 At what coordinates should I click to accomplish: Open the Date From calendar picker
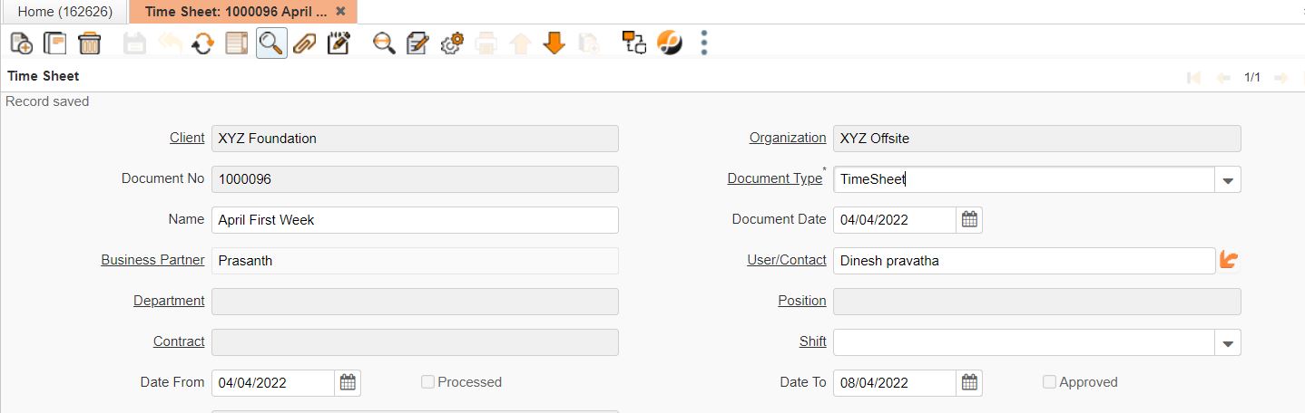[348, 382]
